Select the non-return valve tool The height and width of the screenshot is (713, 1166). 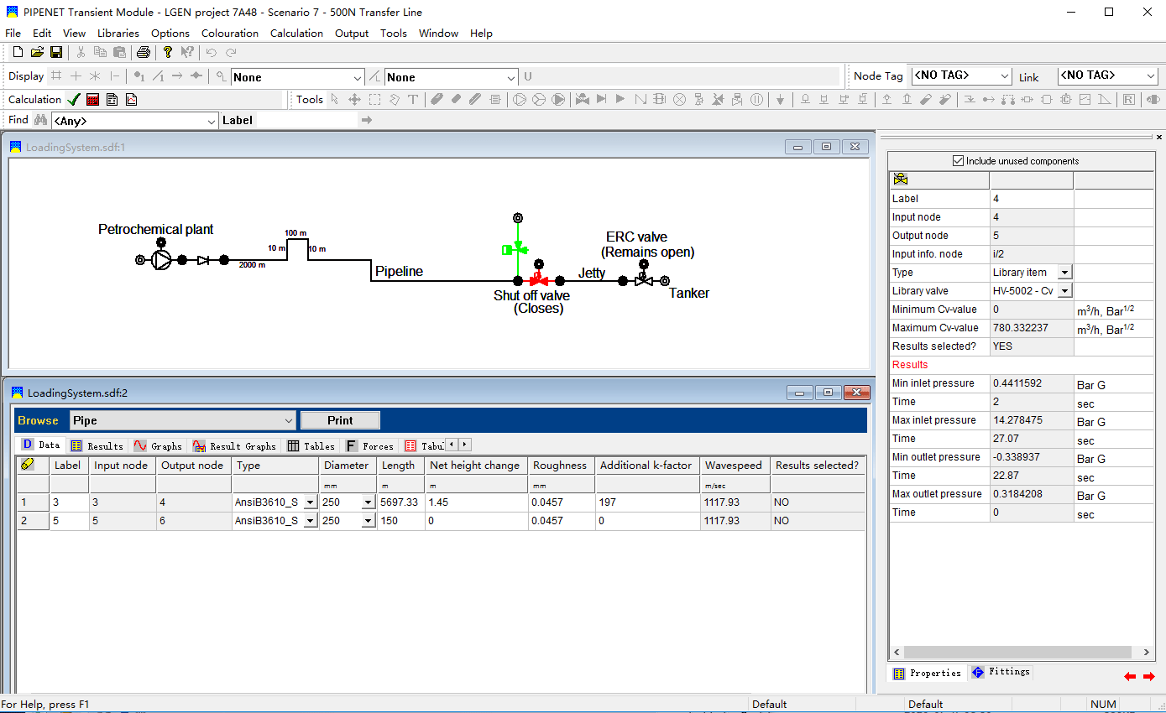601,99
